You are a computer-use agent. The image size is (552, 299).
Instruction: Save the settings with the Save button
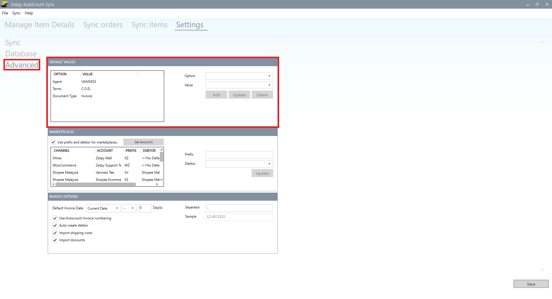(531, 284)
